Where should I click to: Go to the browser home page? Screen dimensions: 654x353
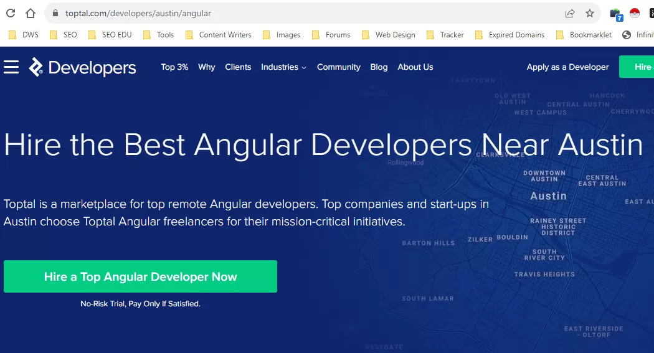[x=31, y=13]
